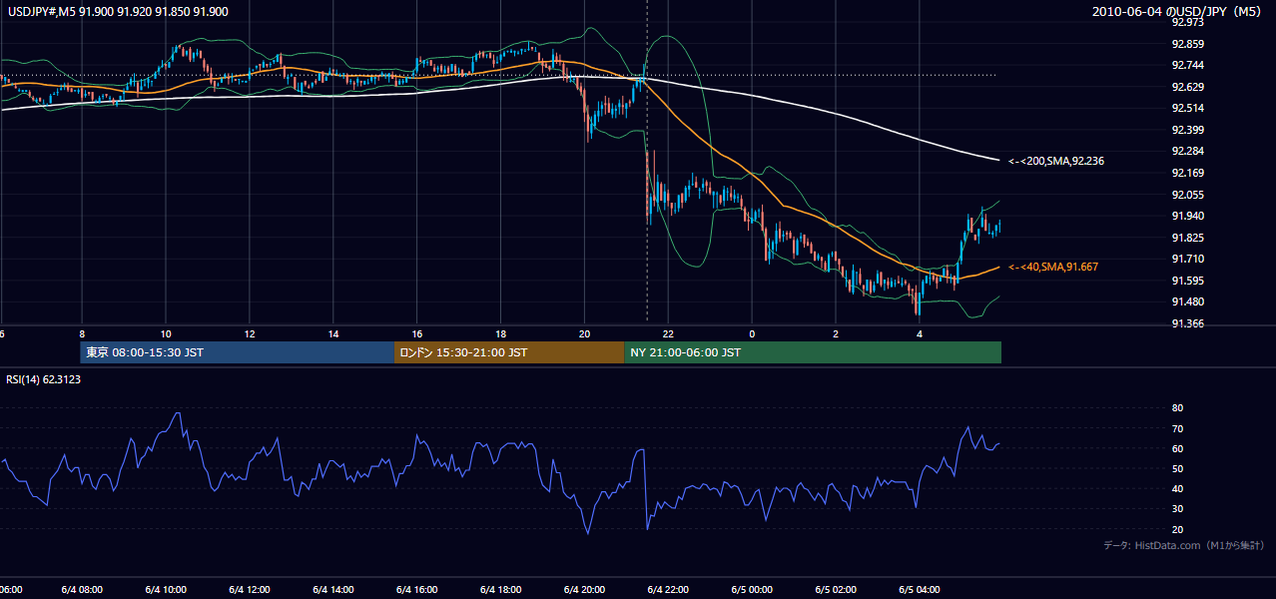
Task: Click the 6/4 18:00 time label
Action: 501,590
